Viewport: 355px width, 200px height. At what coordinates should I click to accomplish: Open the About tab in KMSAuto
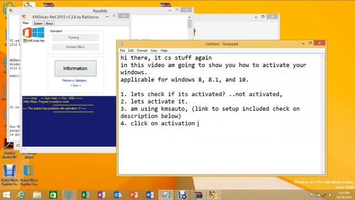click(x=49, y=23)
